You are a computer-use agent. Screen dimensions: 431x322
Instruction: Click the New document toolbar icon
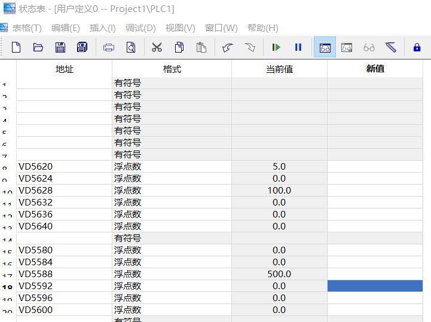16,48
